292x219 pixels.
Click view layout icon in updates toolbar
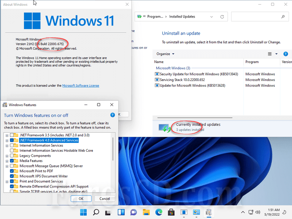click(270, 54)
